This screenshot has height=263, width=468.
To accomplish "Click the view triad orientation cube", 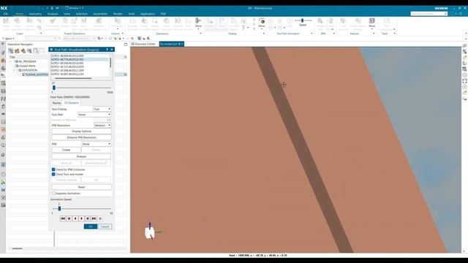I will pos(150,232).
